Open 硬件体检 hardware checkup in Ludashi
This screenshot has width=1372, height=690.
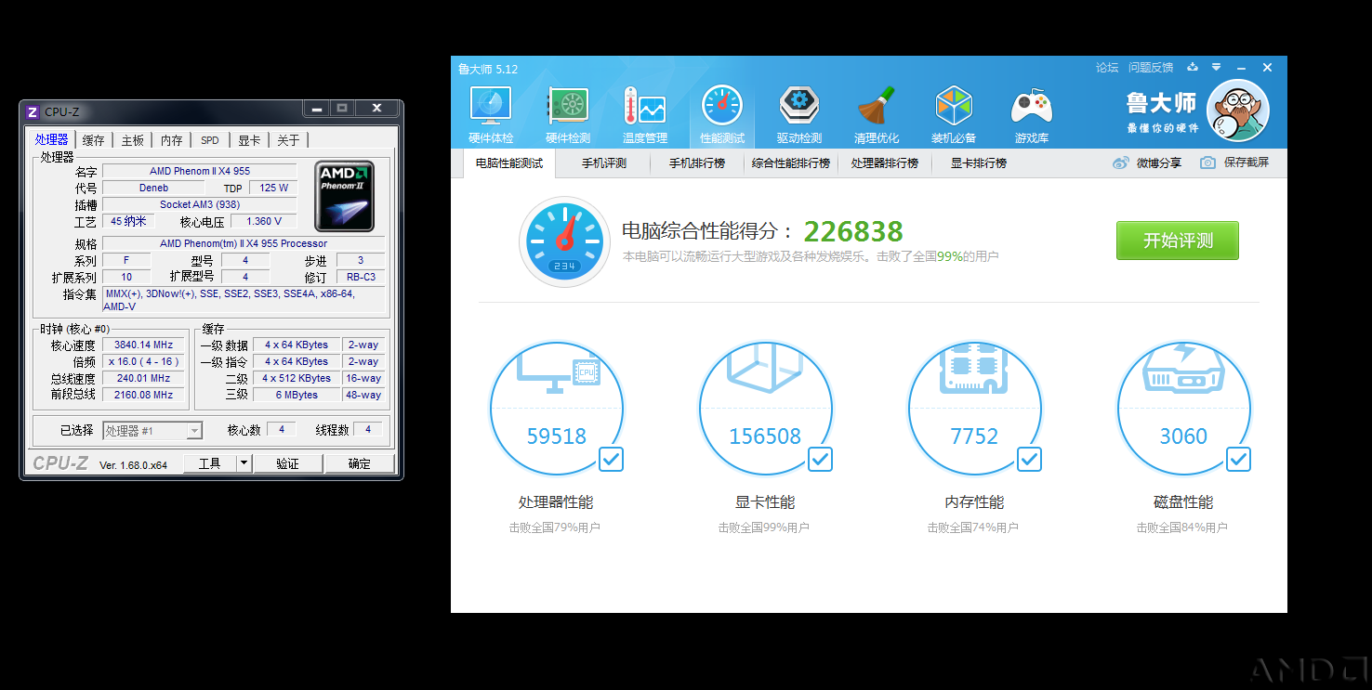pos(491,114)
